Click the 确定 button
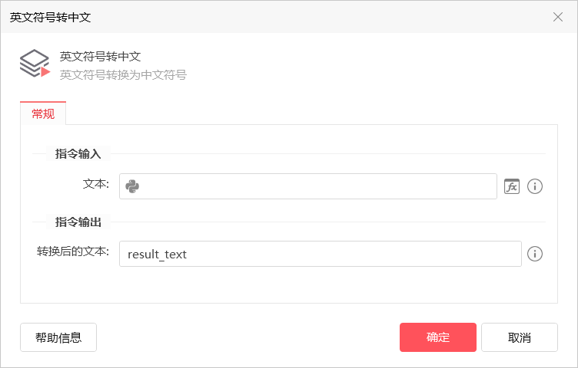The image size is (578, 368). 438,337
